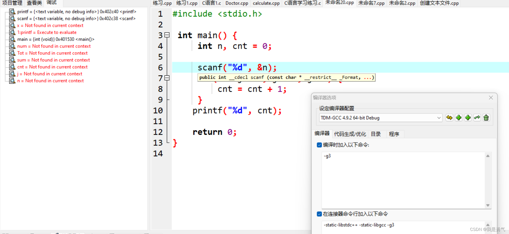Switch to the 未命名7.cpp file tab
Screen dimensions: 509x234
[x=371, y=3]
